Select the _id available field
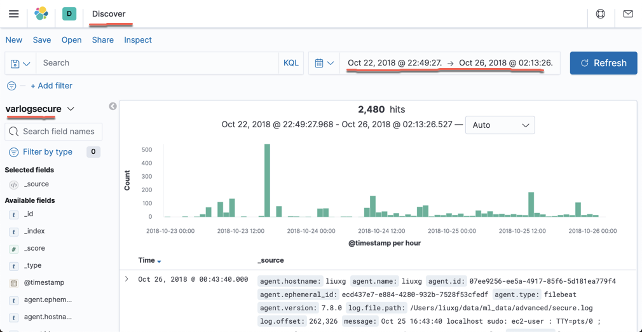 [29, 214]
